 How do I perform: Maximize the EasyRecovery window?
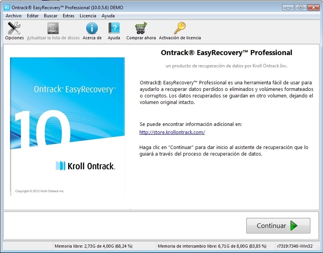301,8
